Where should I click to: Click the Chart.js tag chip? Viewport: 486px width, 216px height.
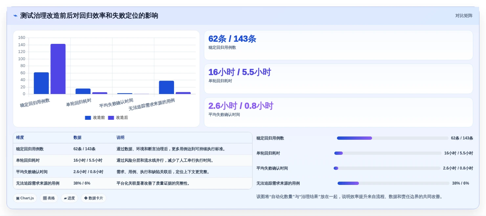click(x=25, y=198)
